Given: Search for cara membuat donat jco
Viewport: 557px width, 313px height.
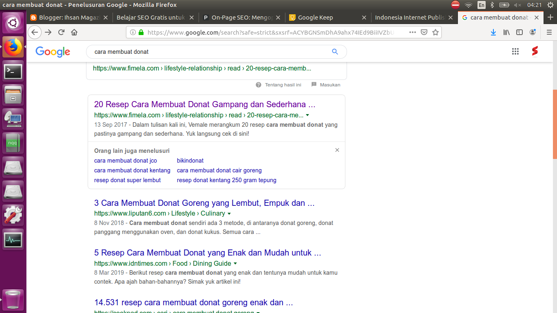Looking at the screenshot, I should 126,161.
